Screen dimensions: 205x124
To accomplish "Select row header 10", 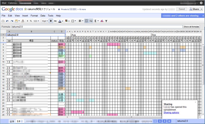I will click(x=3, y=62).
